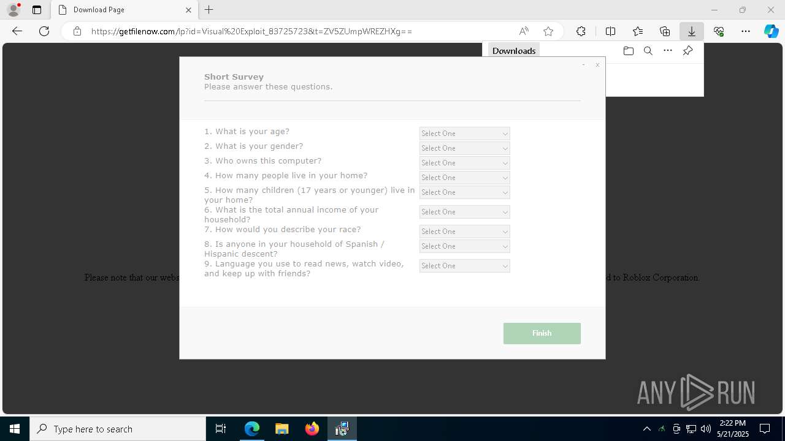Viewport: 785px width, 441px height.
Task: Open a new tab with plus icon
Action: tap(209, 10)
